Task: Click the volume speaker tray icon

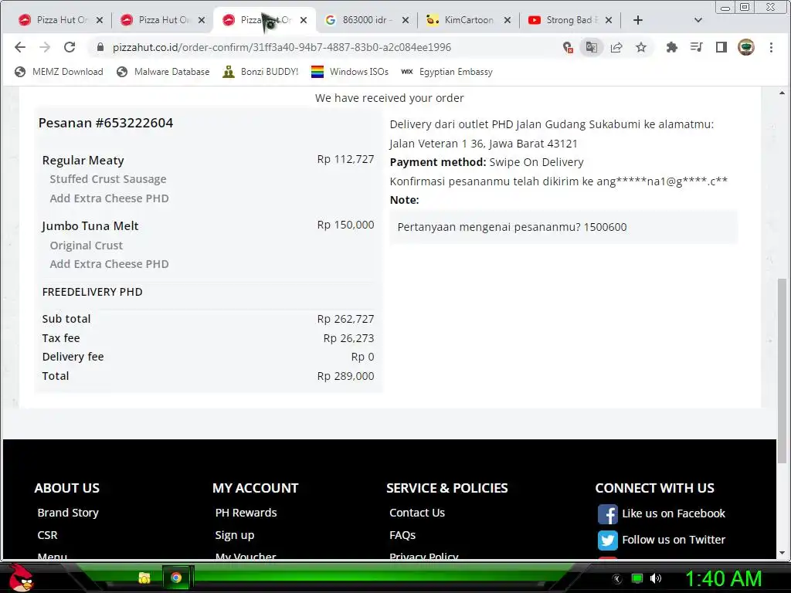Action: tap(656, 578)
